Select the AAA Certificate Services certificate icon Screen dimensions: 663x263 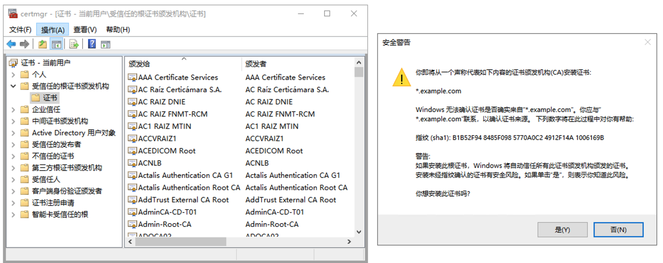(x=132, y=78)
